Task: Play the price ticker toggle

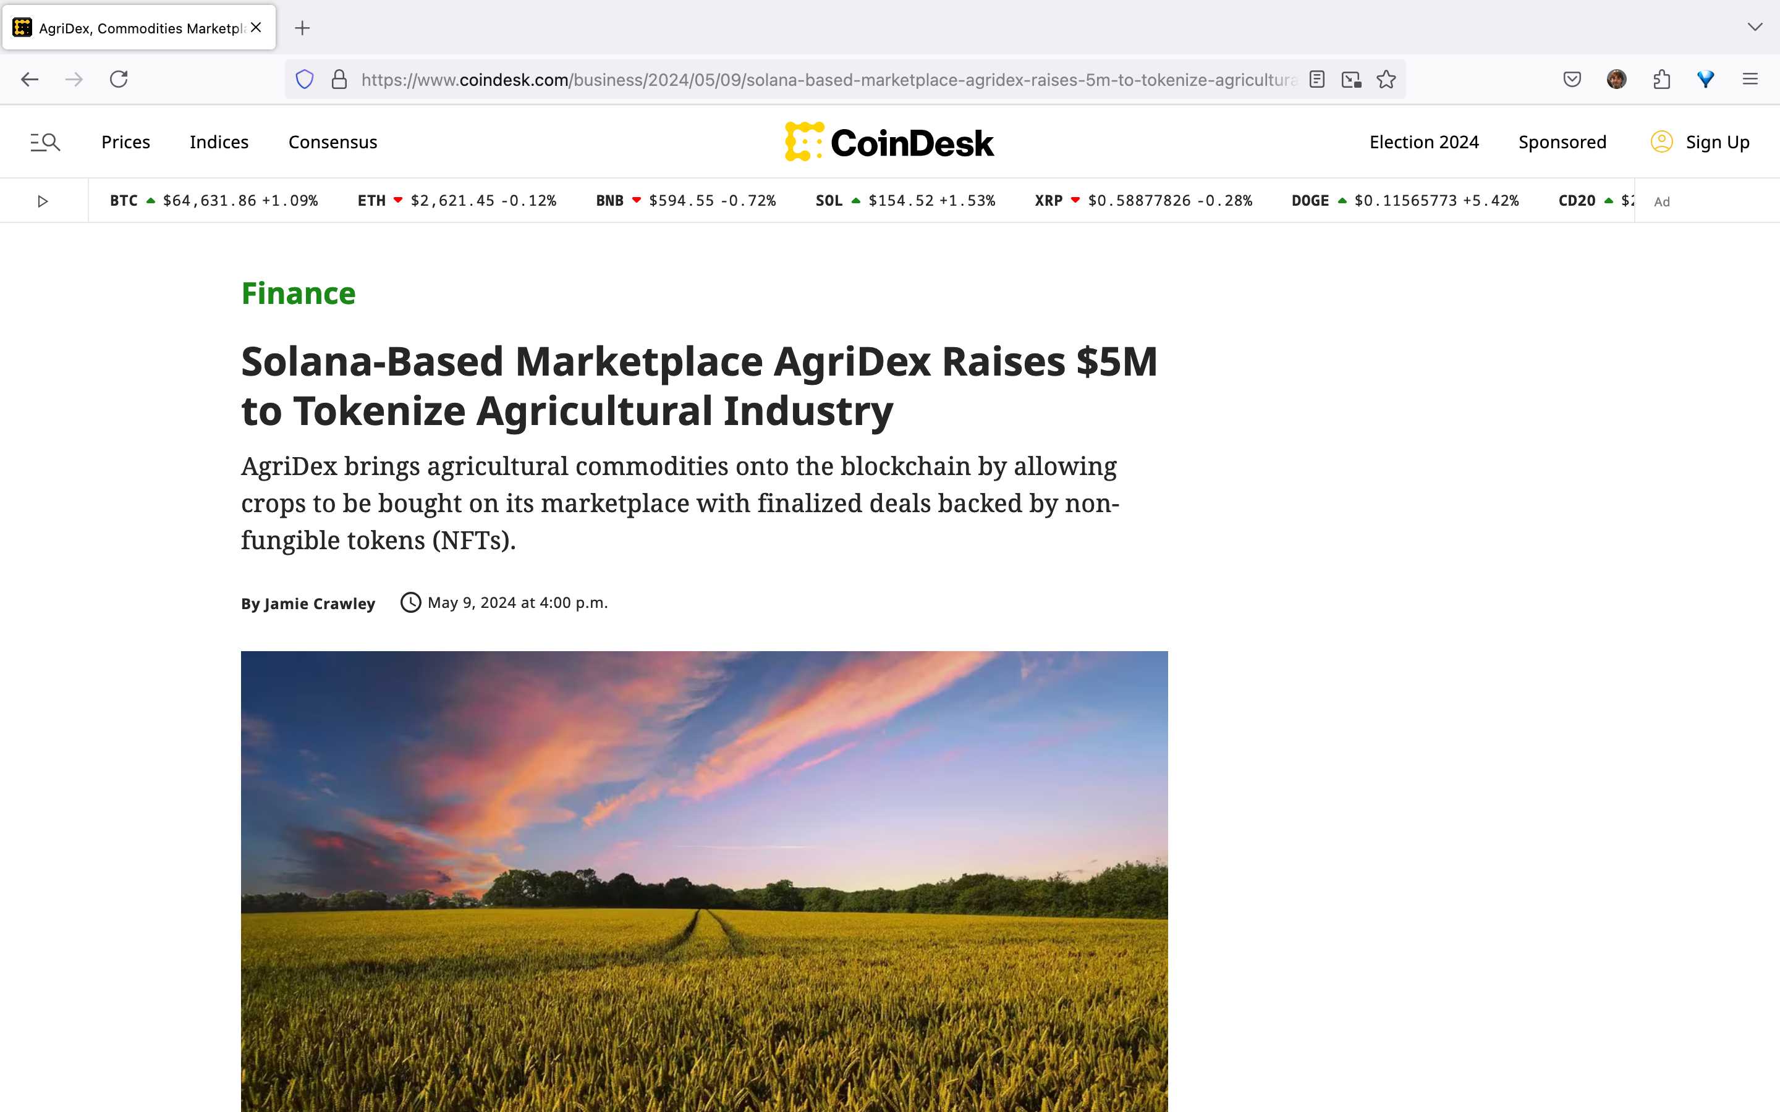Action: (43, 201)
